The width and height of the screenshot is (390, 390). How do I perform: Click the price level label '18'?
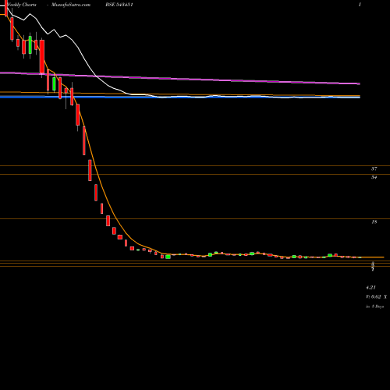[374, 222]
